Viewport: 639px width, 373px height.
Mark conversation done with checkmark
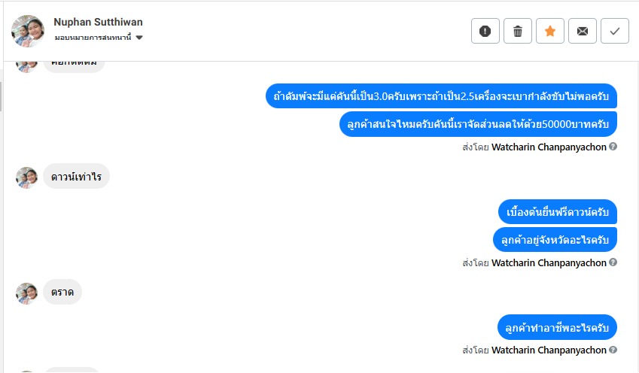(x=615, y=31)
